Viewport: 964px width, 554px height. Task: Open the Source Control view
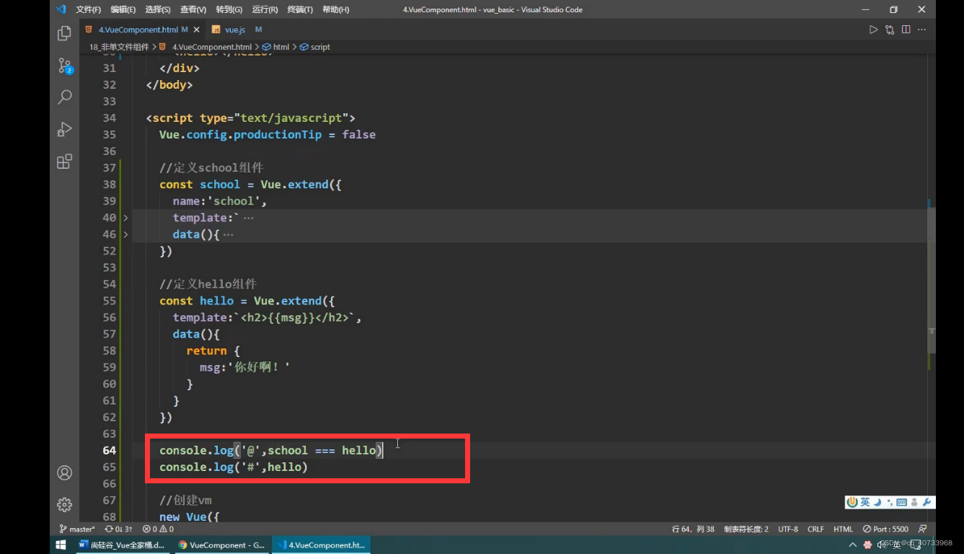(64, 66)
